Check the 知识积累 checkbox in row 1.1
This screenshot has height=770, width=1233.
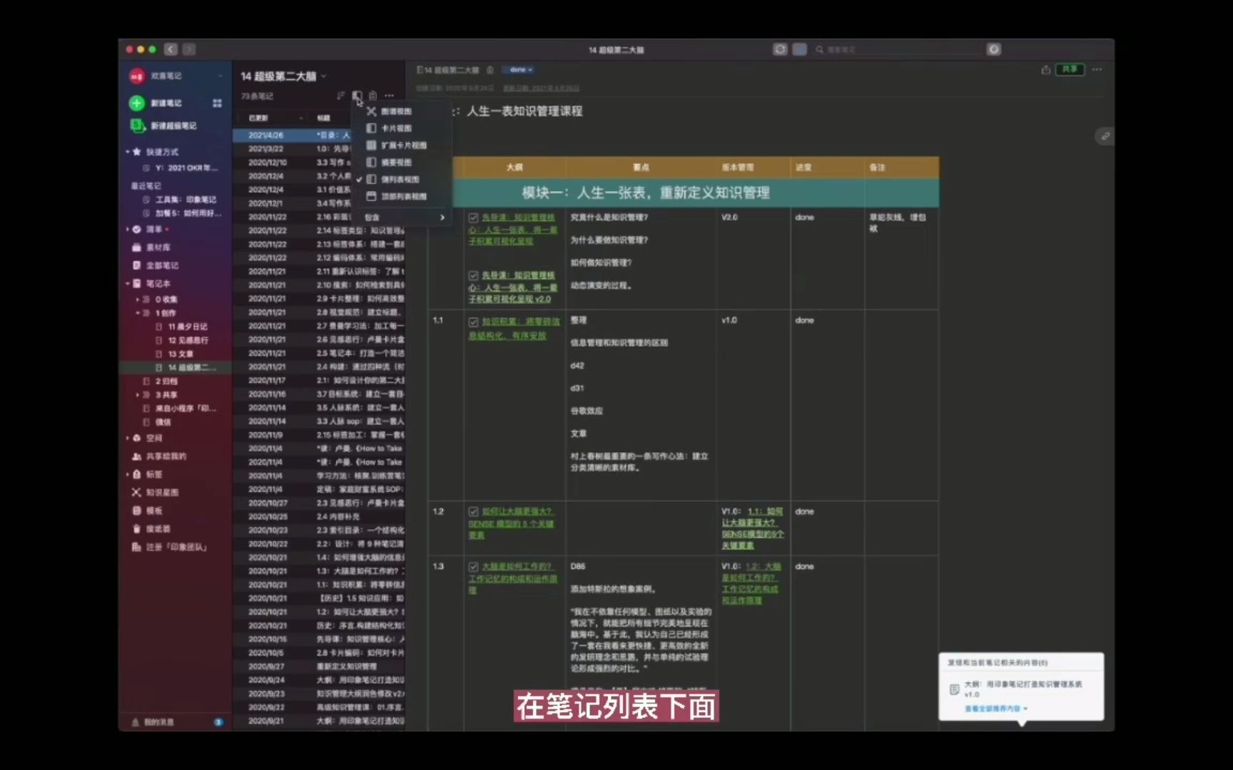[472, 321]
